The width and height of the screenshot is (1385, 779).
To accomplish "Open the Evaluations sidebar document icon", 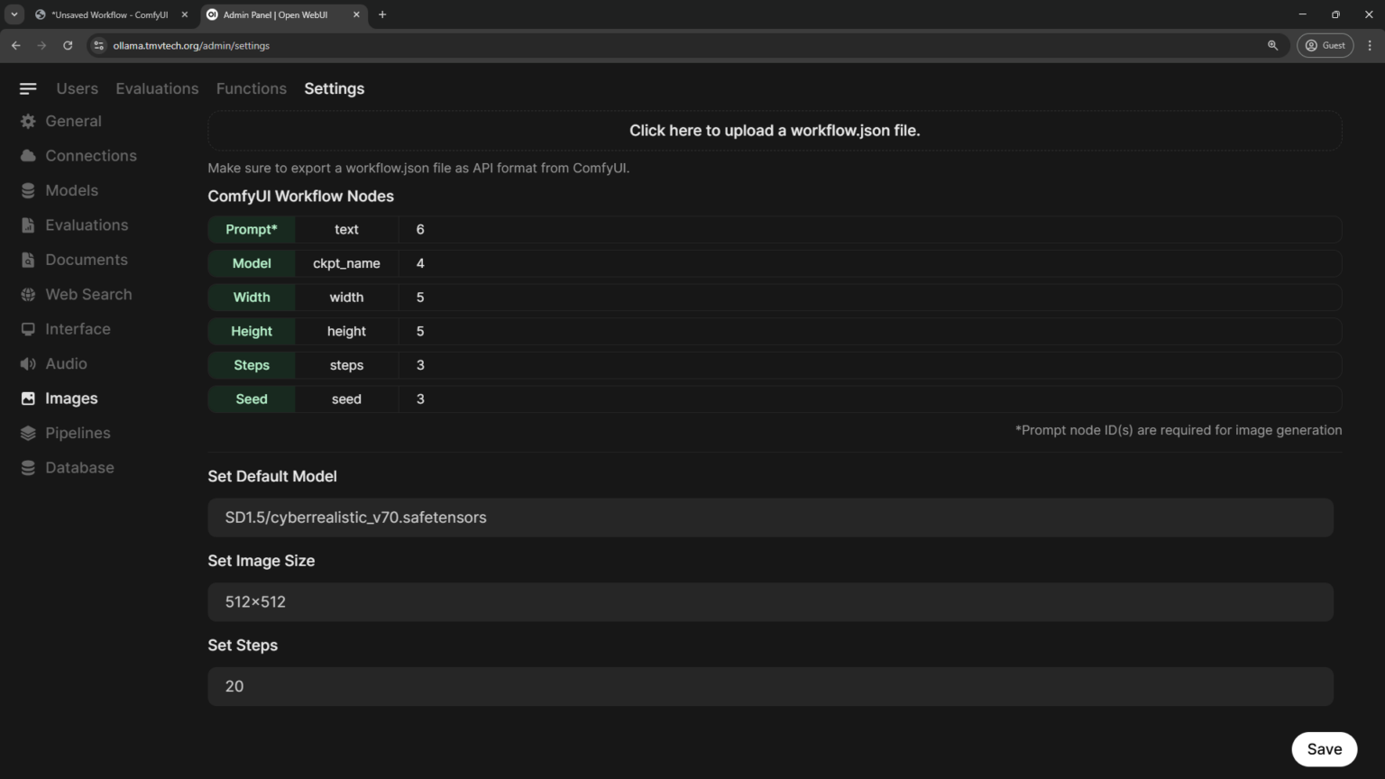I will coord(27,225).
